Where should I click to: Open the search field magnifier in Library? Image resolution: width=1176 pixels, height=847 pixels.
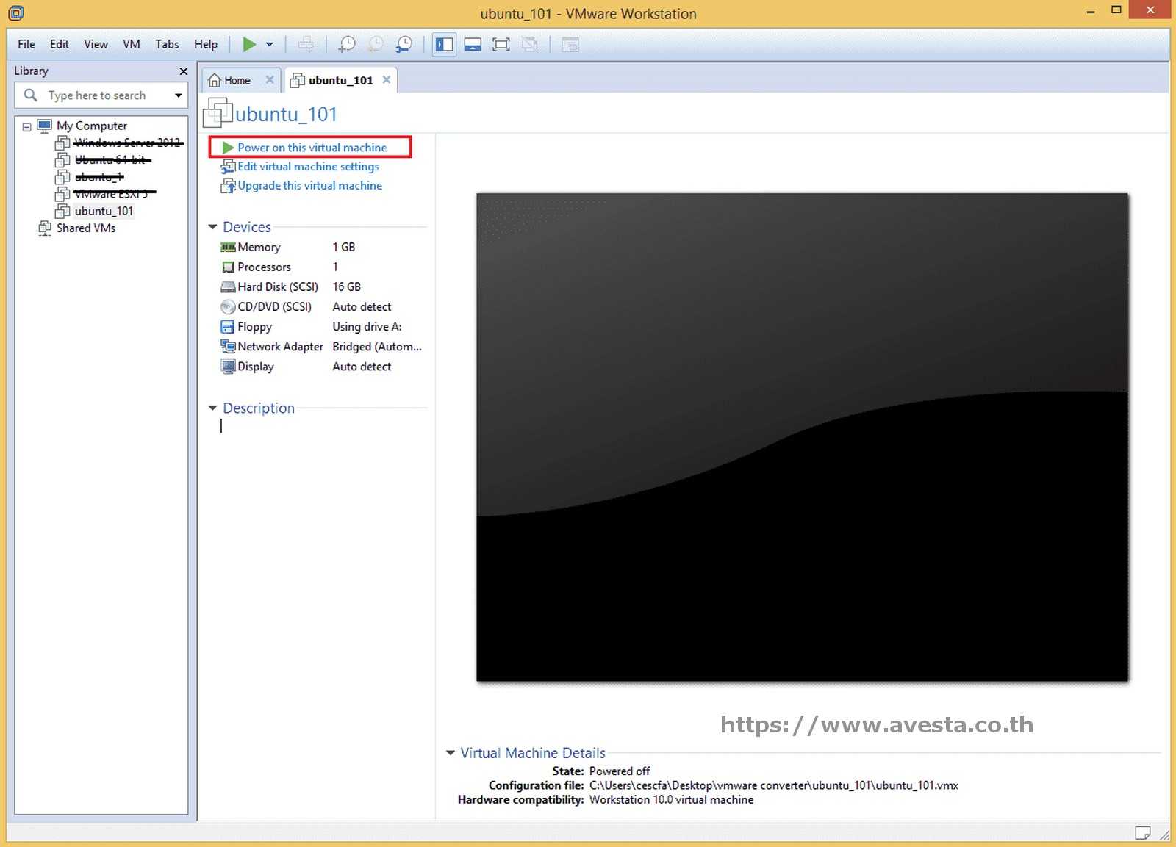(x=30, y=95)
